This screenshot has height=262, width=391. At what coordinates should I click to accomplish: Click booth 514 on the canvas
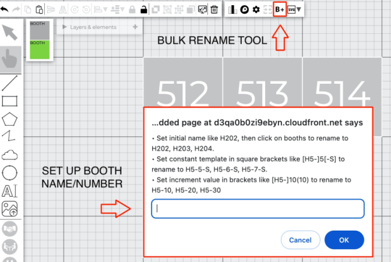click(x=342, y=83)
